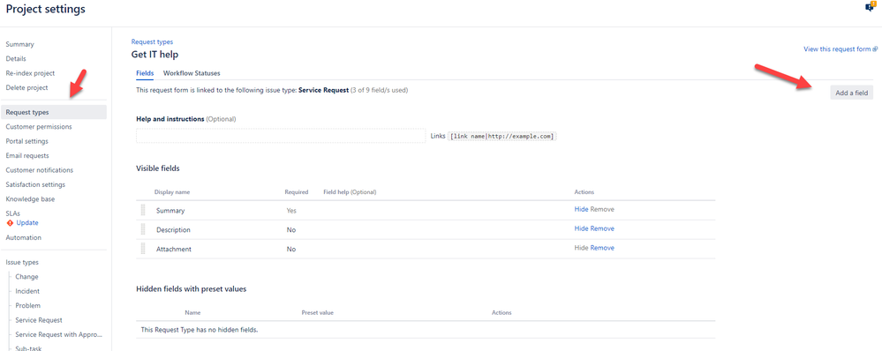Switch to the Workflow Statuses tab
This screenshot has height=351, width=882.
192,73
